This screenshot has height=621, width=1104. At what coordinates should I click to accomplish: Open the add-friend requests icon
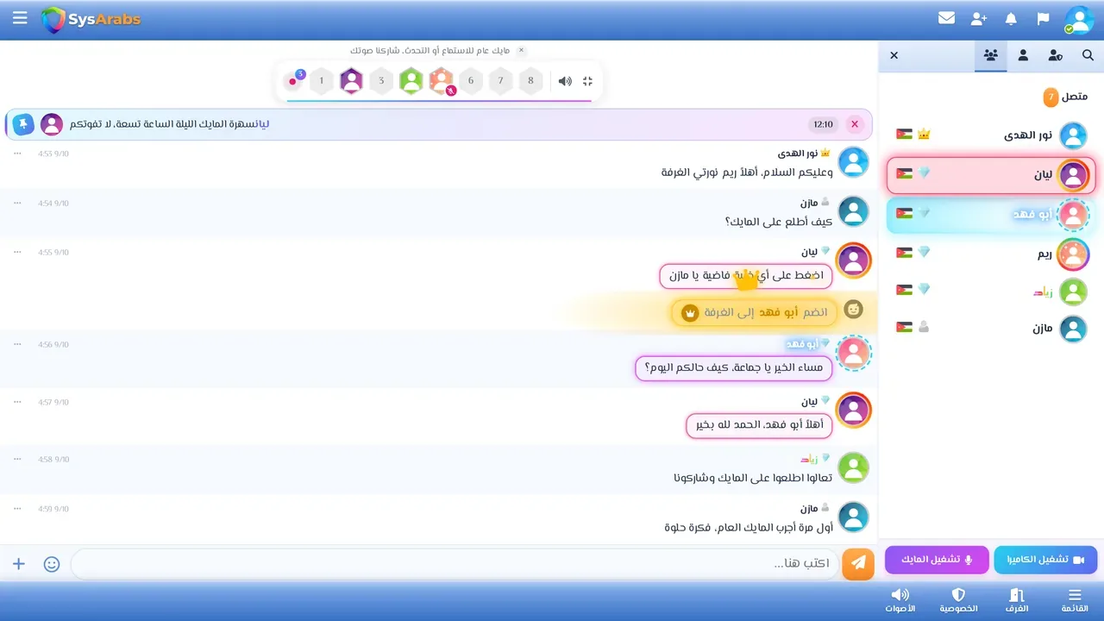pyautogui.click(x=978, y=18)
